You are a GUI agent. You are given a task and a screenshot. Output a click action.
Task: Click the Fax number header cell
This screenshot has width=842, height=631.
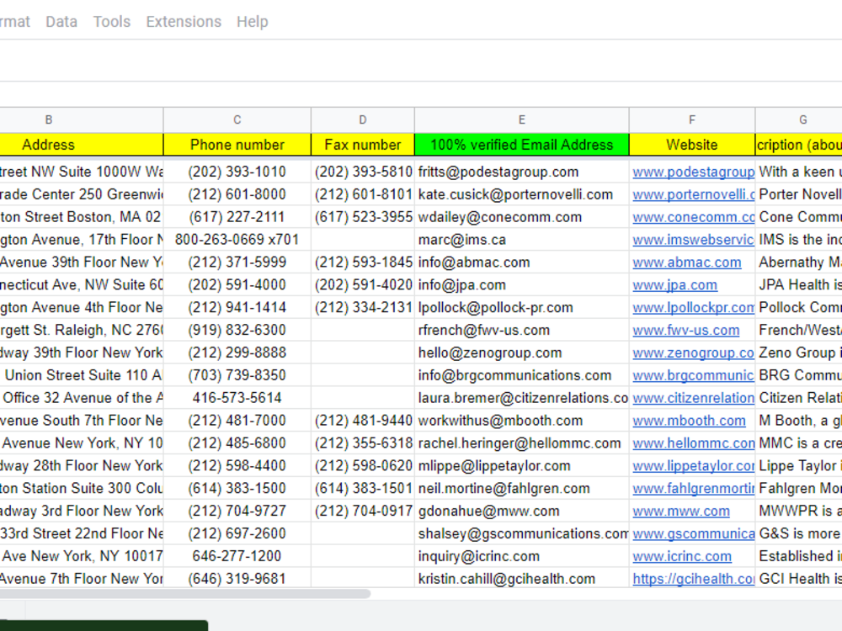(362, 145)
